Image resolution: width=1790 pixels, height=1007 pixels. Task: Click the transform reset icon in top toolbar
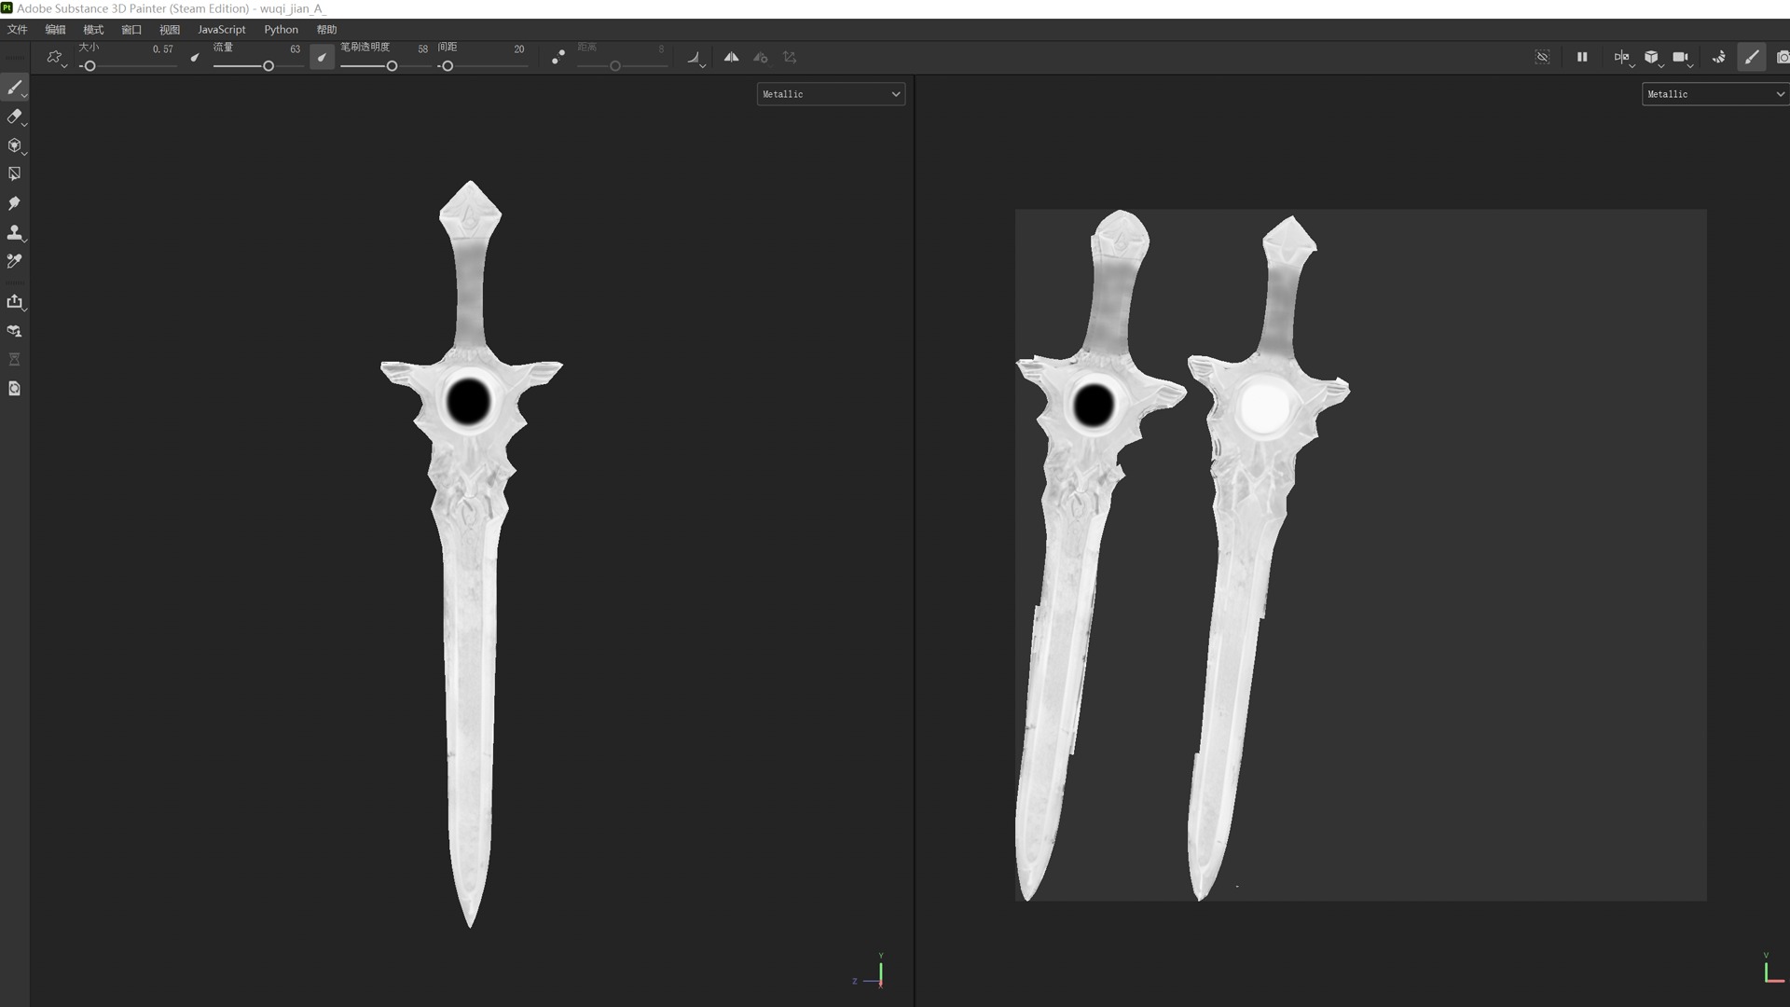click(x=790, y=57)
